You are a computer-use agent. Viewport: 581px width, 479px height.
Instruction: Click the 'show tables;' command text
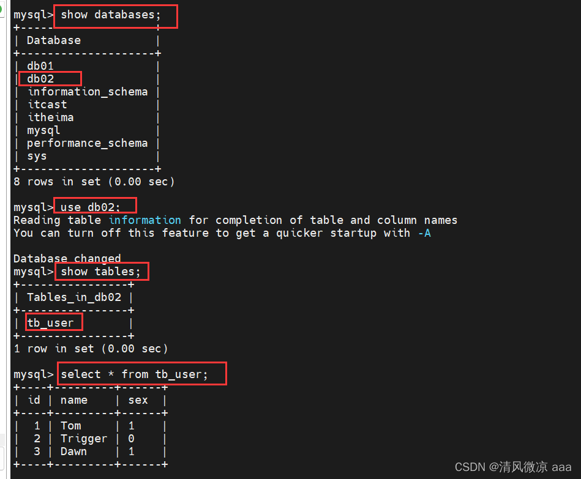[101, 272]
